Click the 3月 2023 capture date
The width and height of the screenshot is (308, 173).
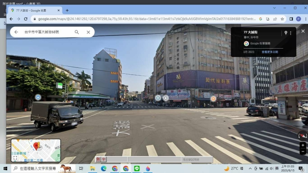click(x=248, y=52)
